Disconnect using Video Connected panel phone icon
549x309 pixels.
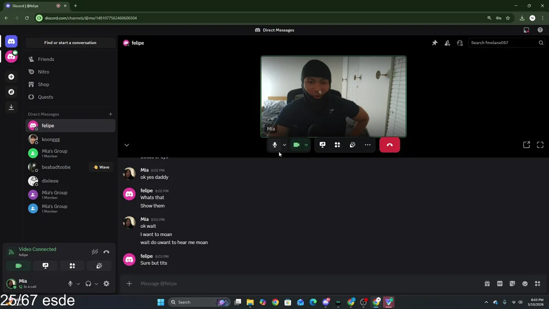click(106, 252)
